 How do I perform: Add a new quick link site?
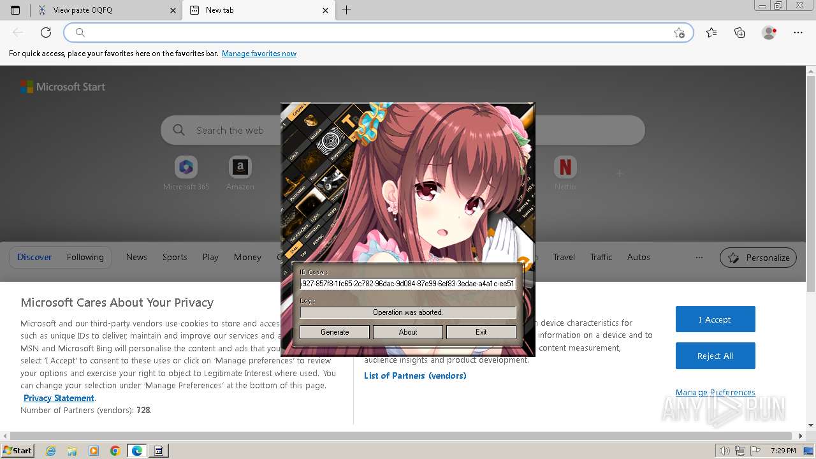[x=619, y=173]
